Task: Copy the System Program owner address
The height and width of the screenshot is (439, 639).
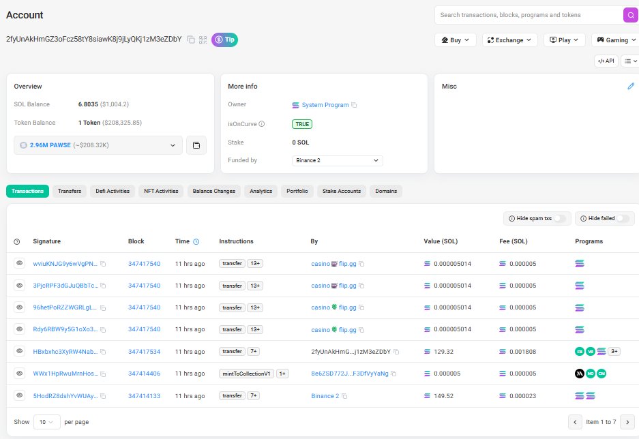Action: (354, 105)
